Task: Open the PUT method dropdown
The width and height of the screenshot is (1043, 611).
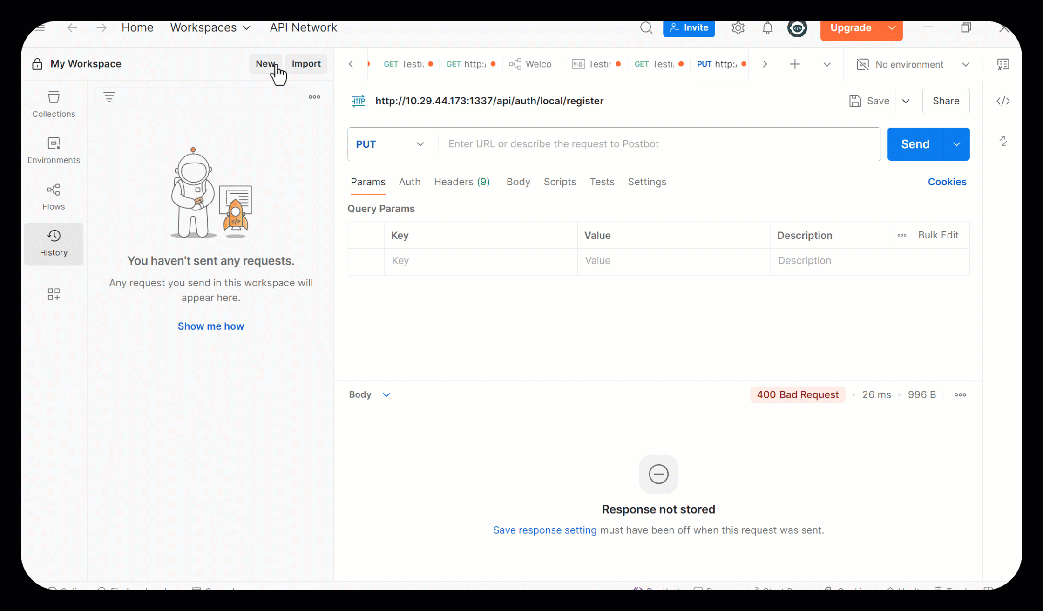Action: pyautogui.click(x=390, y=144)
